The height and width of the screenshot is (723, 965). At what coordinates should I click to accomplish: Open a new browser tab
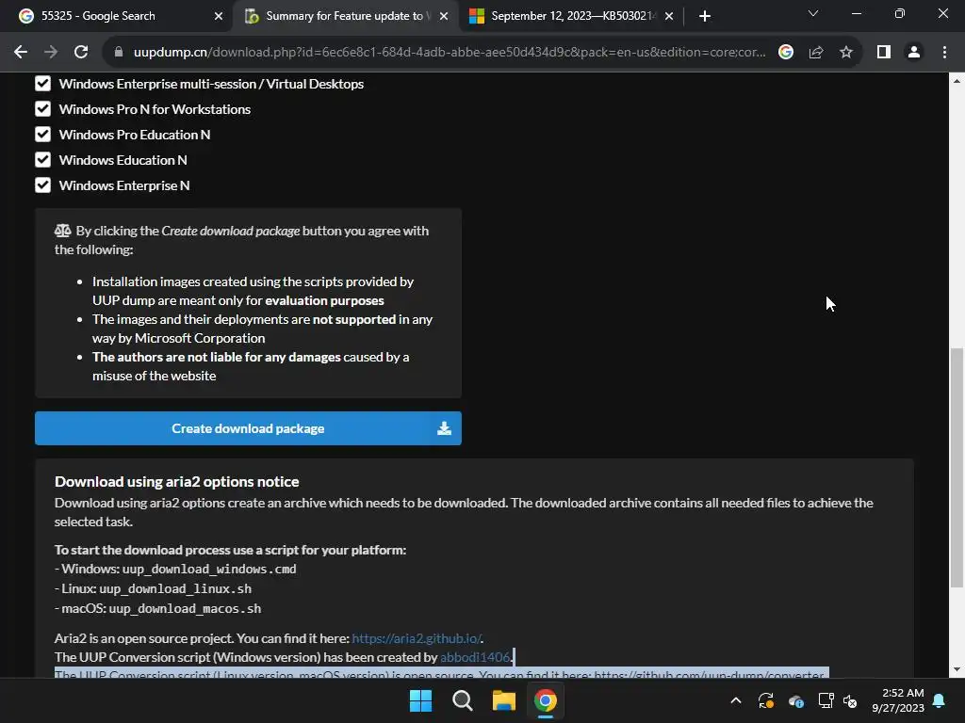705,16
